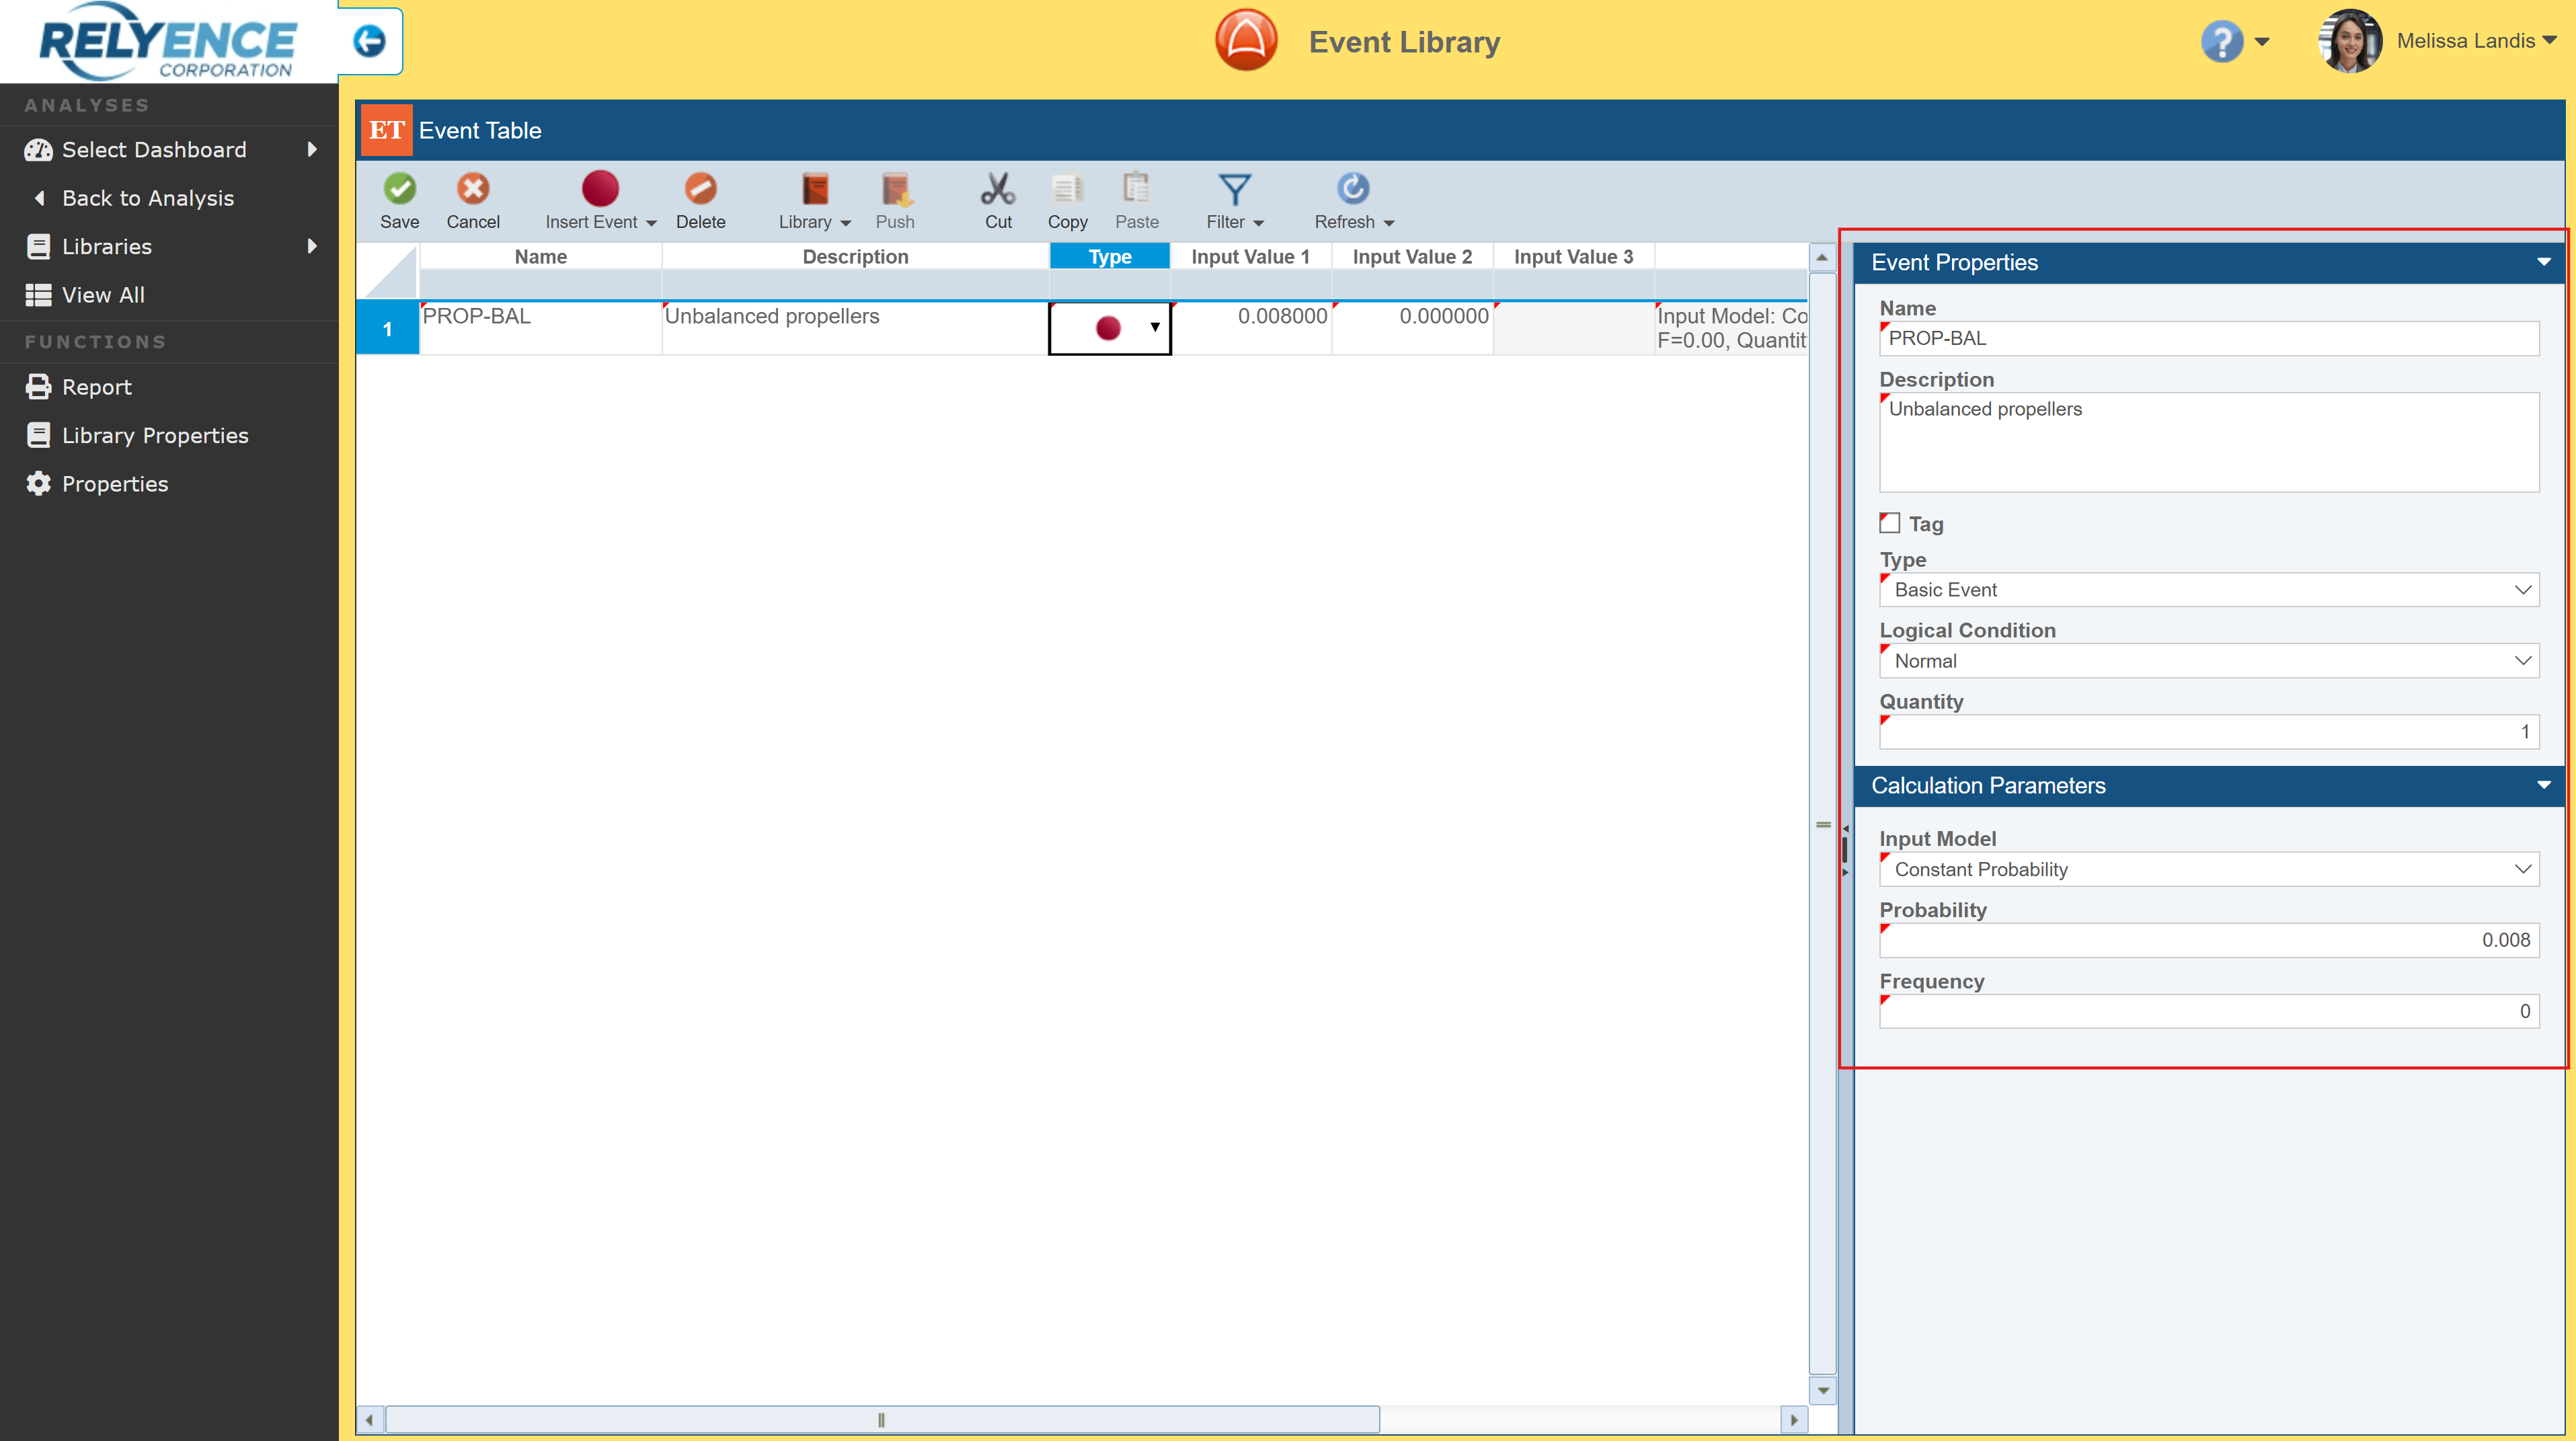Collapse the Event Properties section
This screenshot has height=1441, width=2576.
click(x=2543, y=262)
